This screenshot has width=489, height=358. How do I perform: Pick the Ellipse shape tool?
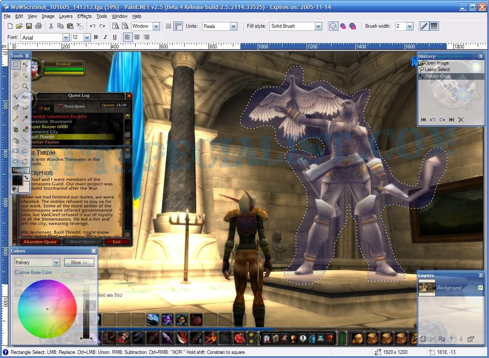click(x=15, y=161)
